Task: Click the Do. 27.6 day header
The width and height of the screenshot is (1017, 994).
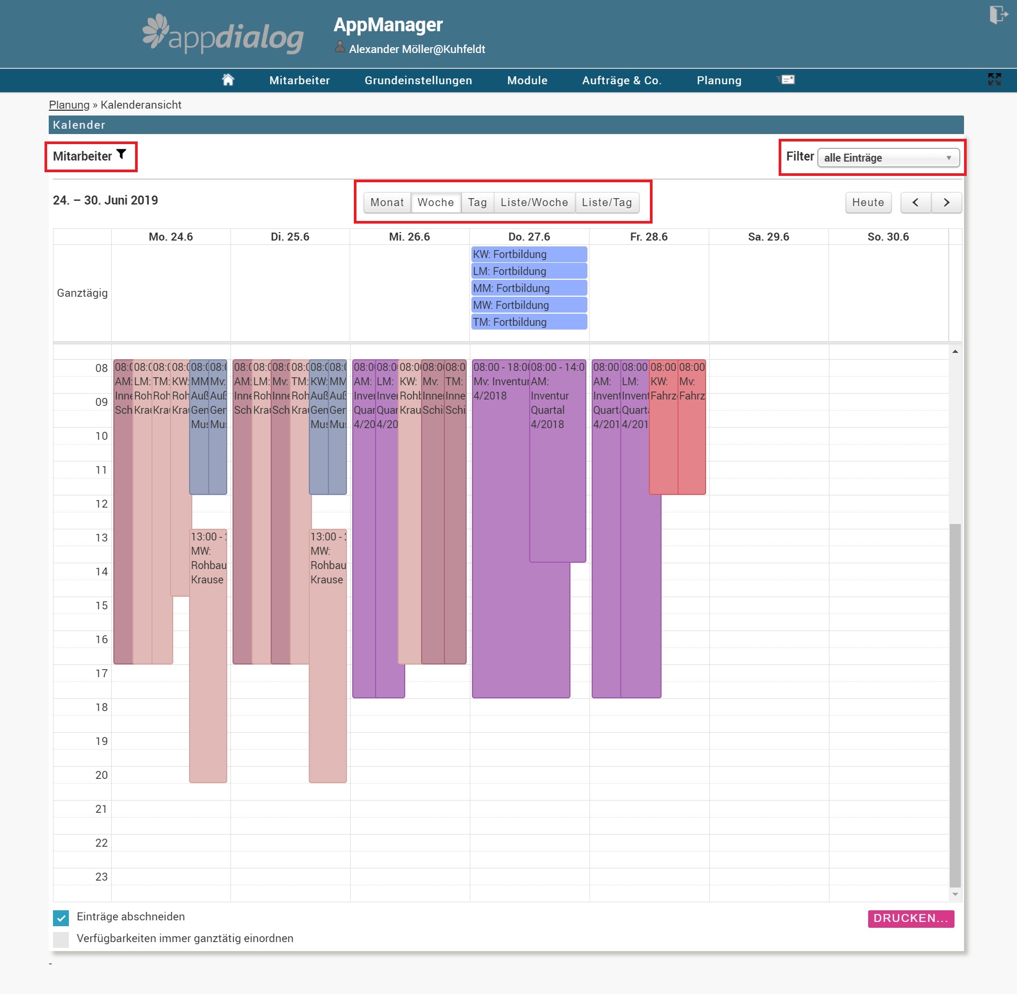Action: pos(529,237)
